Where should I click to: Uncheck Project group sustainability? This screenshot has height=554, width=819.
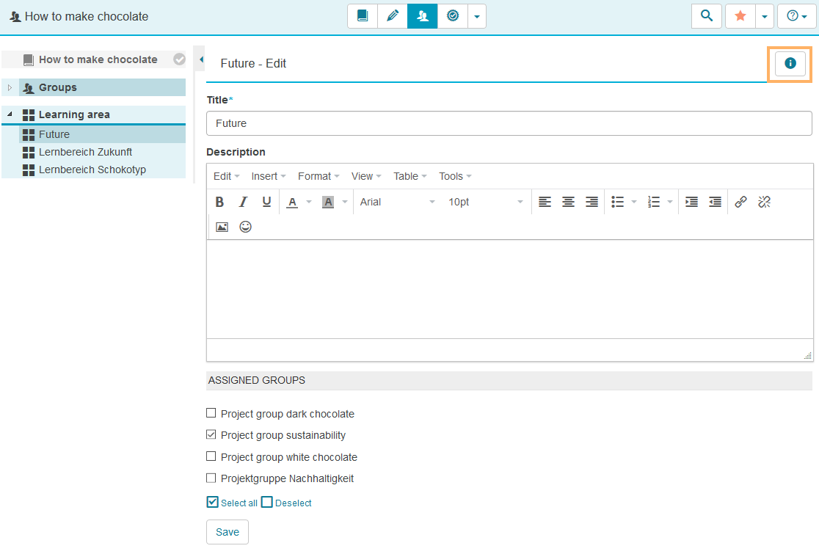[211, 434]
